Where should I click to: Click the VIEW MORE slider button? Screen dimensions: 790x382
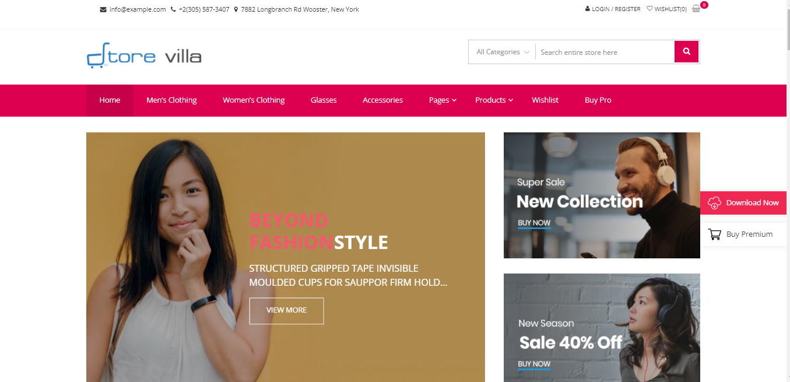[286, 310]
